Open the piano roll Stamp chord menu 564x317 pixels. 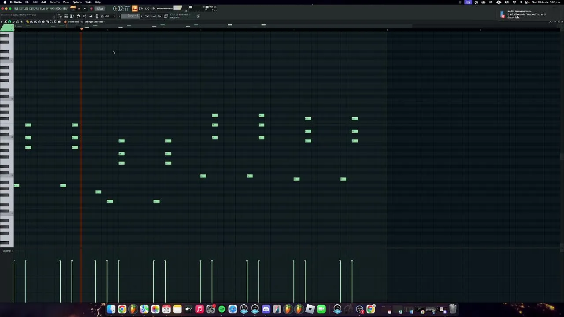(x=13, y=22)
